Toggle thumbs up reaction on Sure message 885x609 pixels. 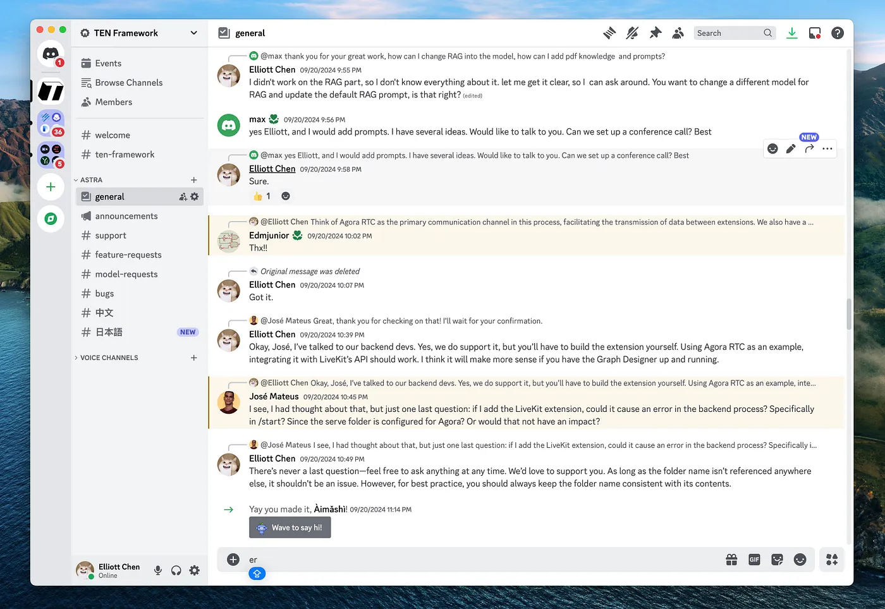(262, 196)
